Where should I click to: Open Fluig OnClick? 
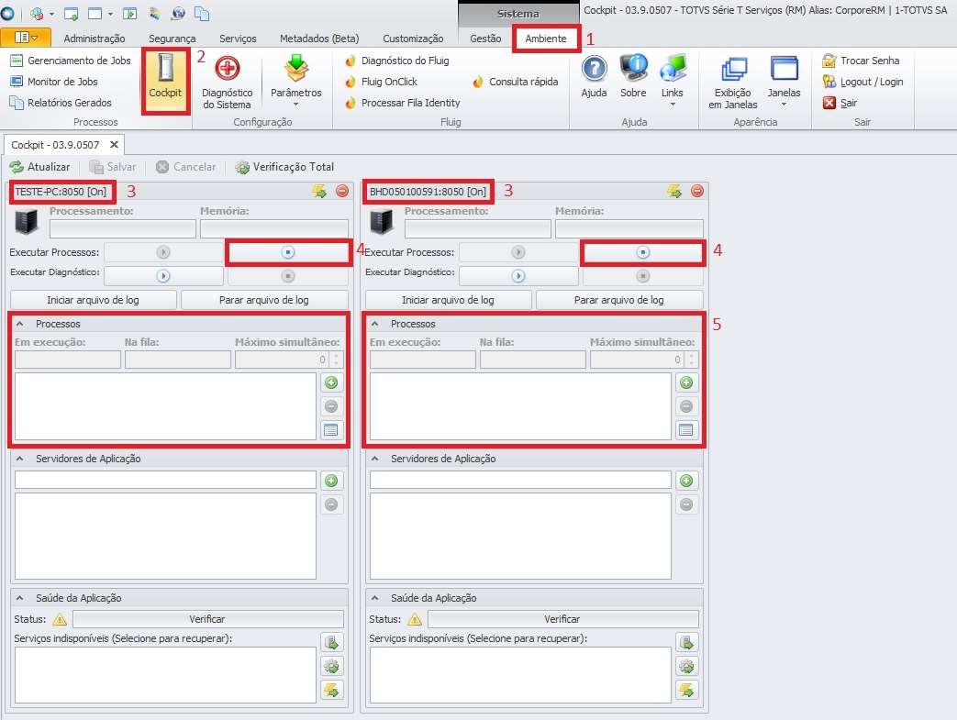[x=382, y=81]
